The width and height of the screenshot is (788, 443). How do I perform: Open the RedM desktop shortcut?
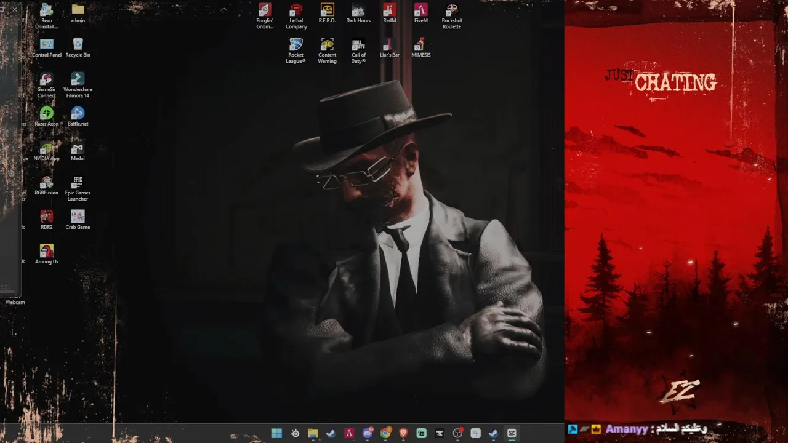[390, 13]
